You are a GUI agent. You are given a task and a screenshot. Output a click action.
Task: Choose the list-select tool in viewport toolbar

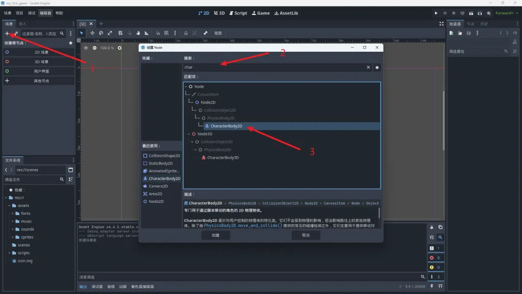pyautogui.click(x=120, y=33)
